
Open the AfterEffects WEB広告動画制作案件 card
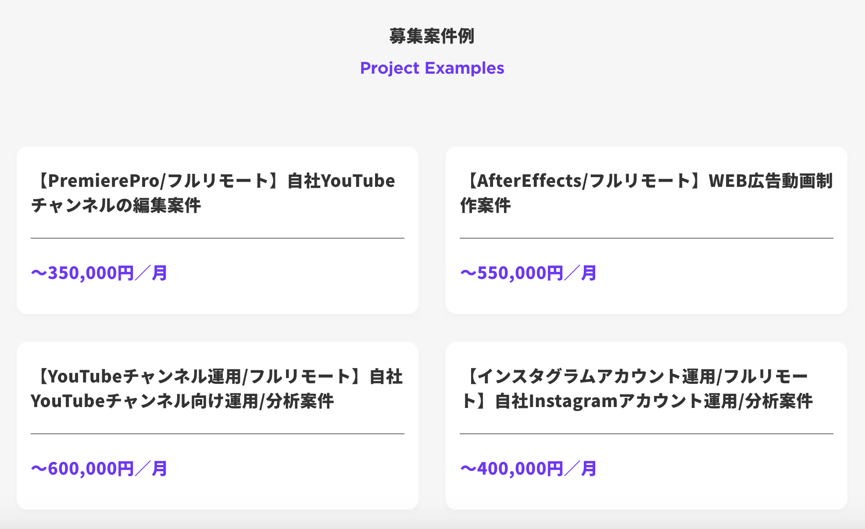(x=647, y=230)
